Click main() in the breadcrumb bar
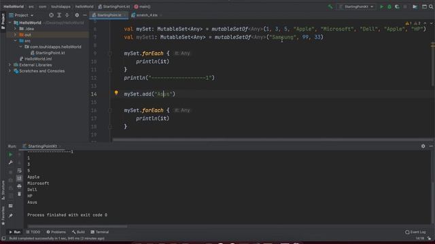Screen dimensions: 435x244 click(142, 7)
